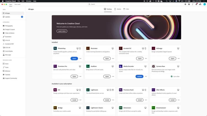The width and height of the screenshot is (207, 116).
Task: Click the Illustrator app icon
Action: coord(88,48)
